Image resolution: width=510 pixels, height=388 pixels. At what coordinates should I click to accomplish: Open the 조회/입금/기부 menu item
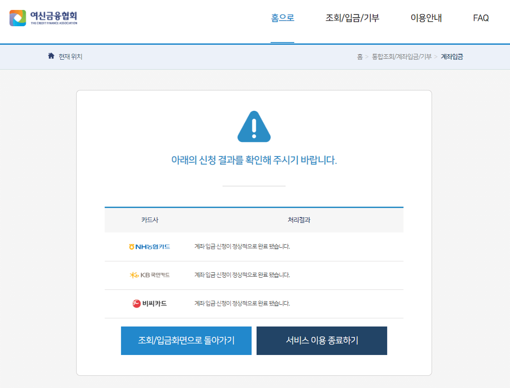point(353,18)
